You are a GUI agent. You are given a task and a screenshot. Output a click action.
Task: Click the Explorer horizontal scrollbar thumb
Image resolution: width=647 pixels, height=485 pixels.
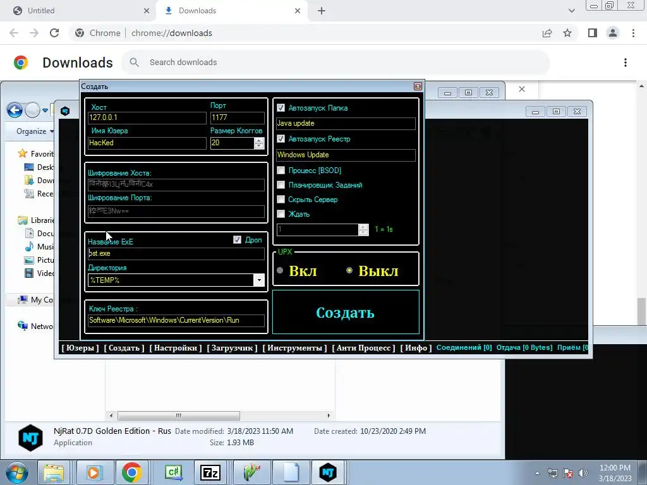[179, 416]
